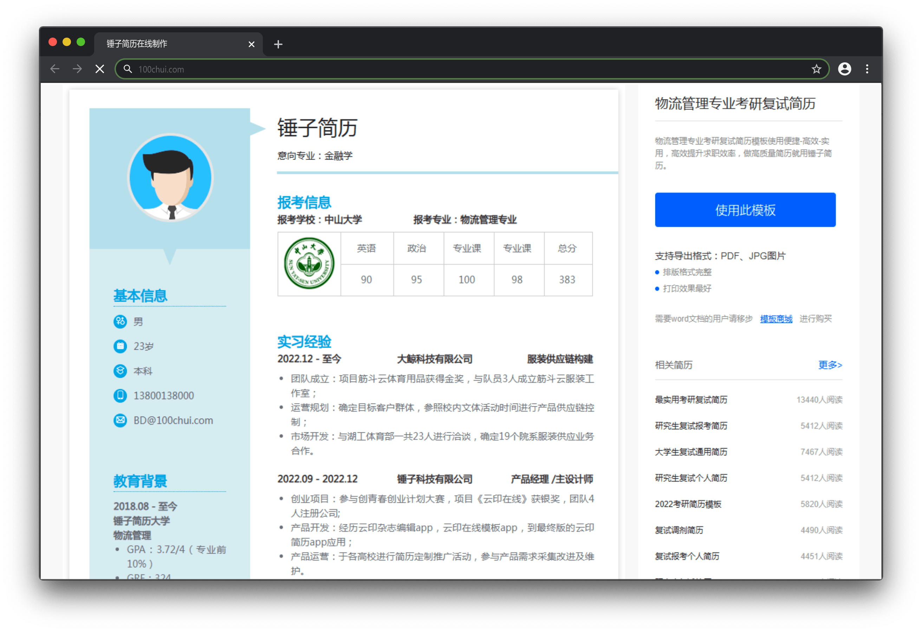Click the 使用此模板 button
922x632 pixels.
click(x=745, y=210)
